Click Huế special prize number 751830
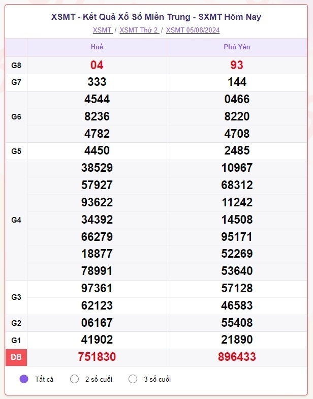Screen dimensions: 313x399 point(97,357)
